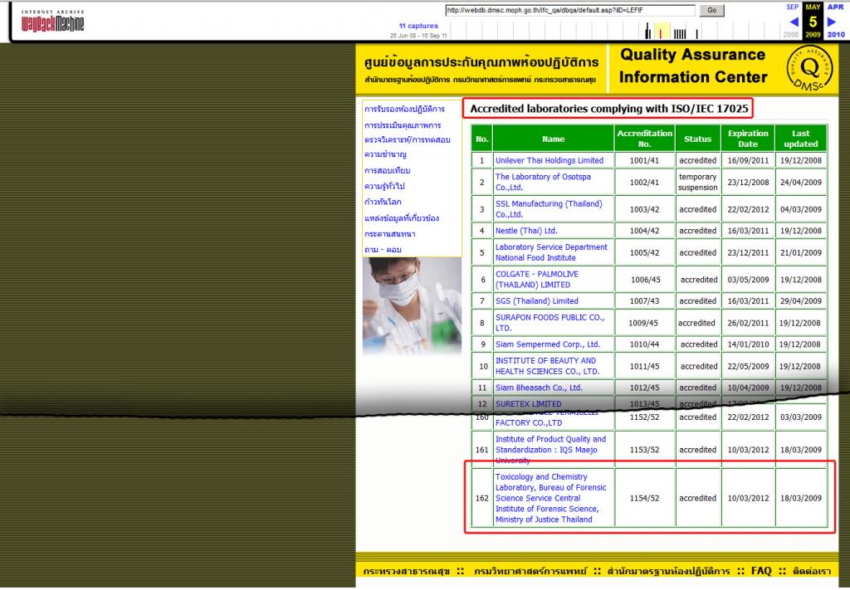Click the lab technician photo

(412, 307)
